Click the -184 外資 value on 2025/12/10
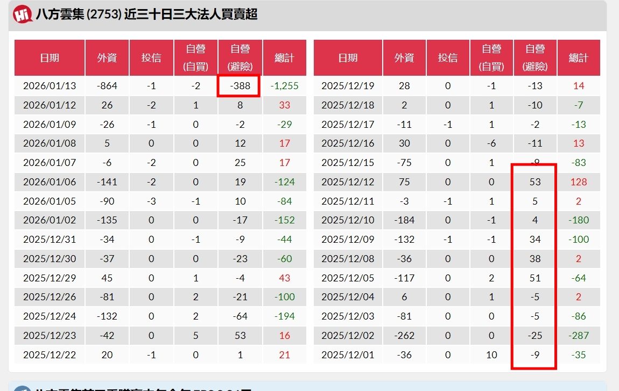Viewport: 619px width, 391px height. tap(404, 220)
